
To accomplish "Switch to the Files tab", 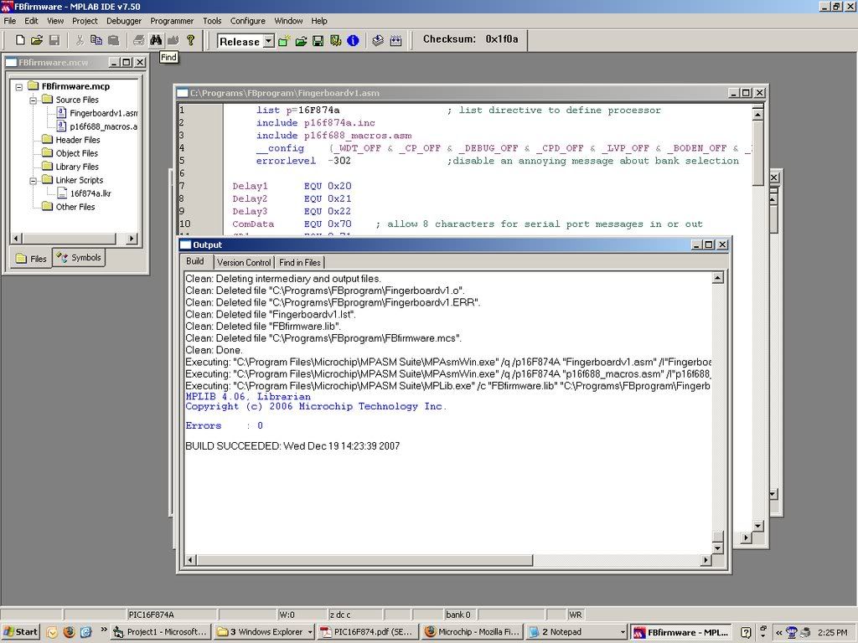I will coord(31,259).
